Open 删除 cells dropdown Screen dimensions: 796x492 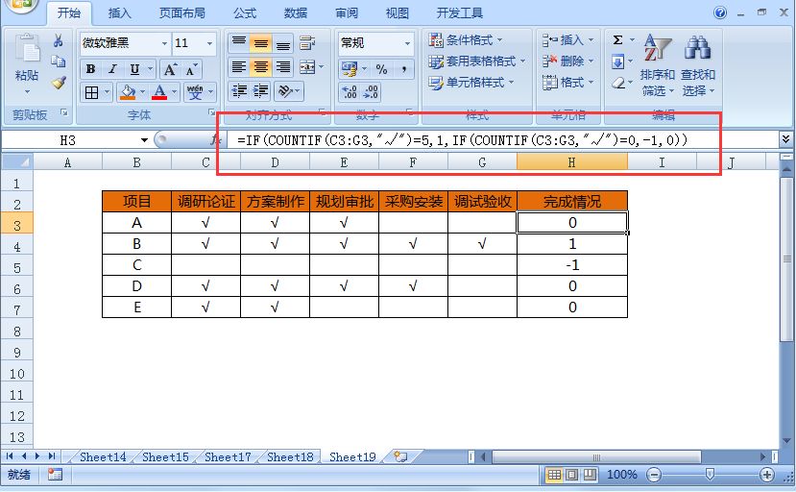[x=568, y=61]
